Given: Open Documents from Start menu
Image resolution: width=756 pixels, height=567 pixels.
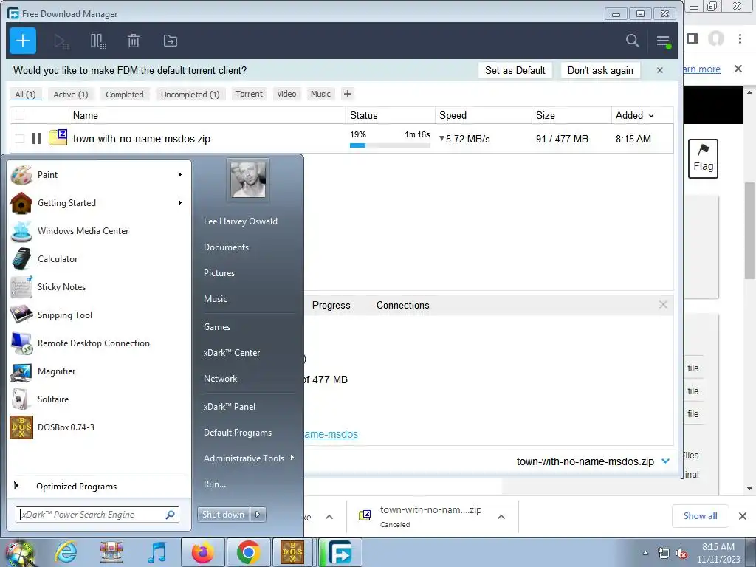Looking at the screenshot, I should [226, 247].
